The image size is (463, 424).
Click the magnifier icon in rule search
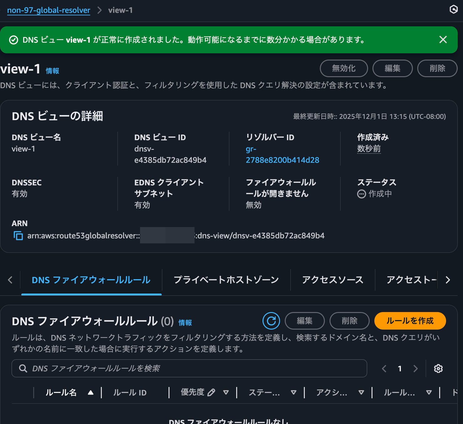pos(23,368)
